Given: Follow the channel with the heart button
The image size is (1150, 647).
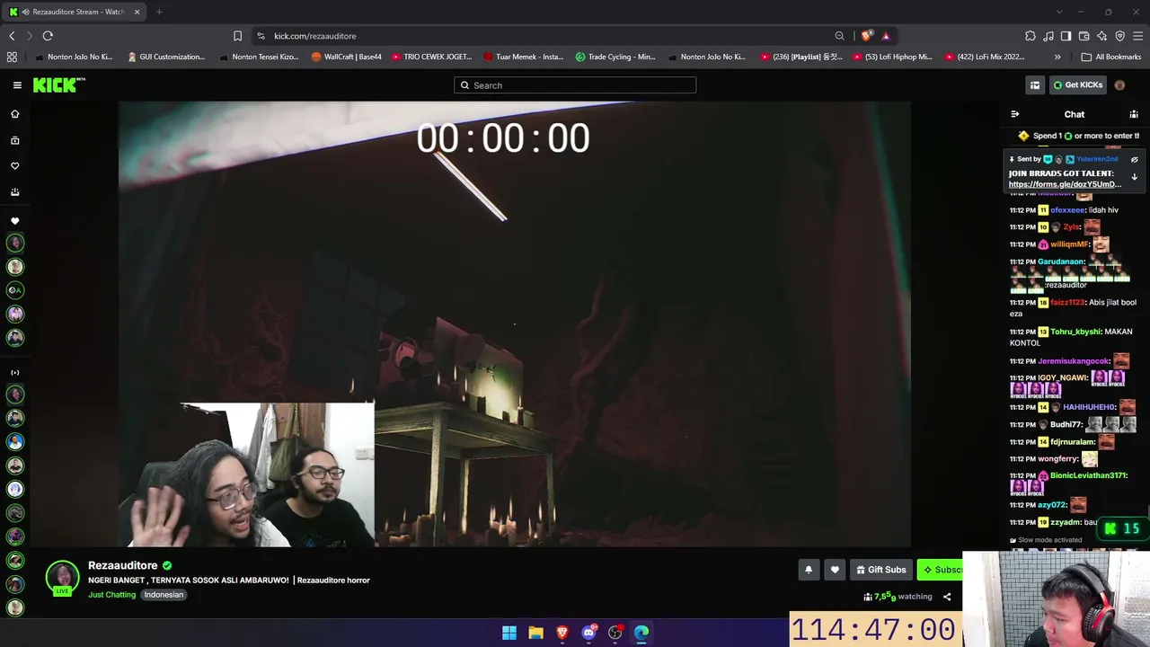Looking at the screenshot, I should pyautogui.click(x=835, y=570).
